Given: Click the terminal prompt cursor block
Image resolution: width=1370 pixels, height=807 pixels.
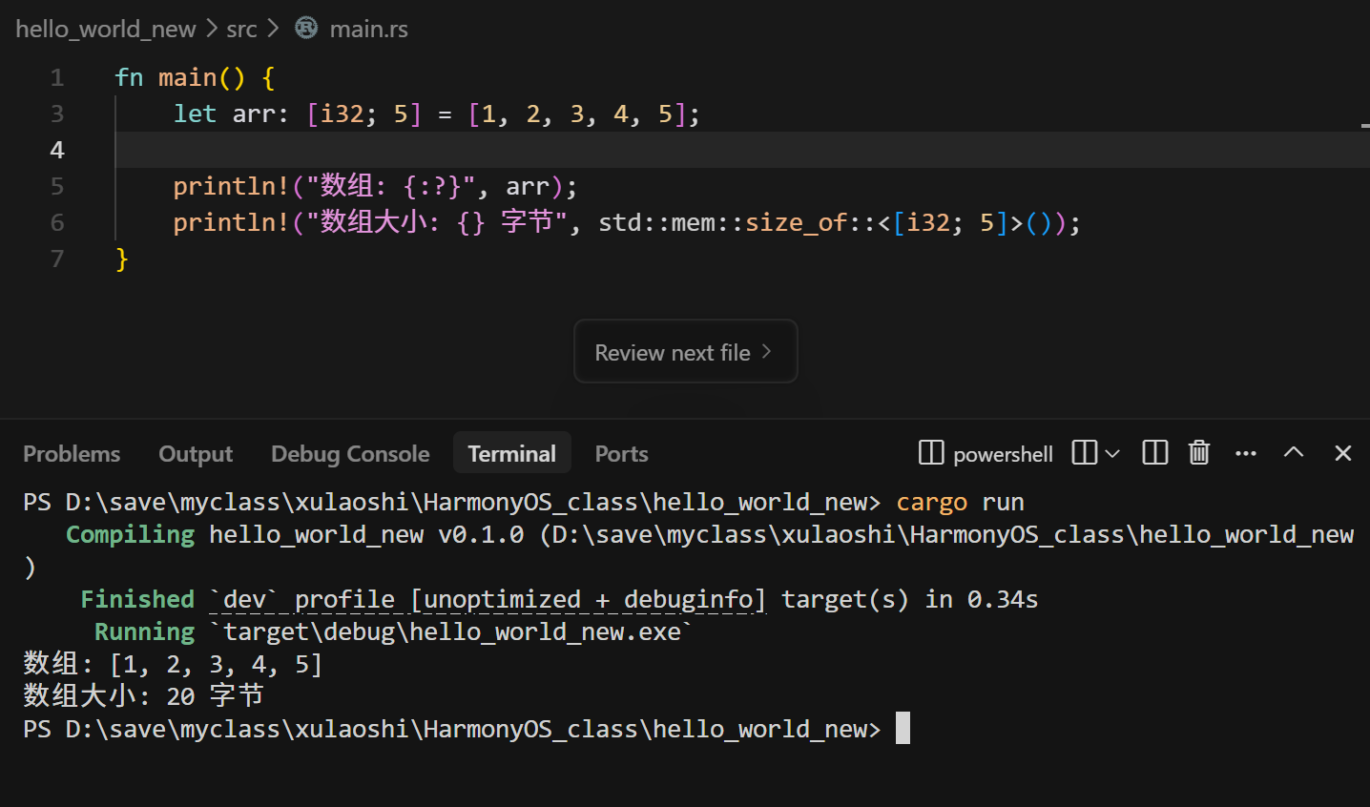Looking at the screenshot, I should click(903, 728).
